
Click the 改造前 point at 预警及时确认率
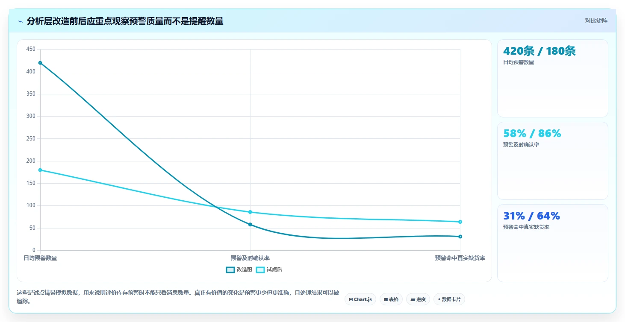coord(250,224)
